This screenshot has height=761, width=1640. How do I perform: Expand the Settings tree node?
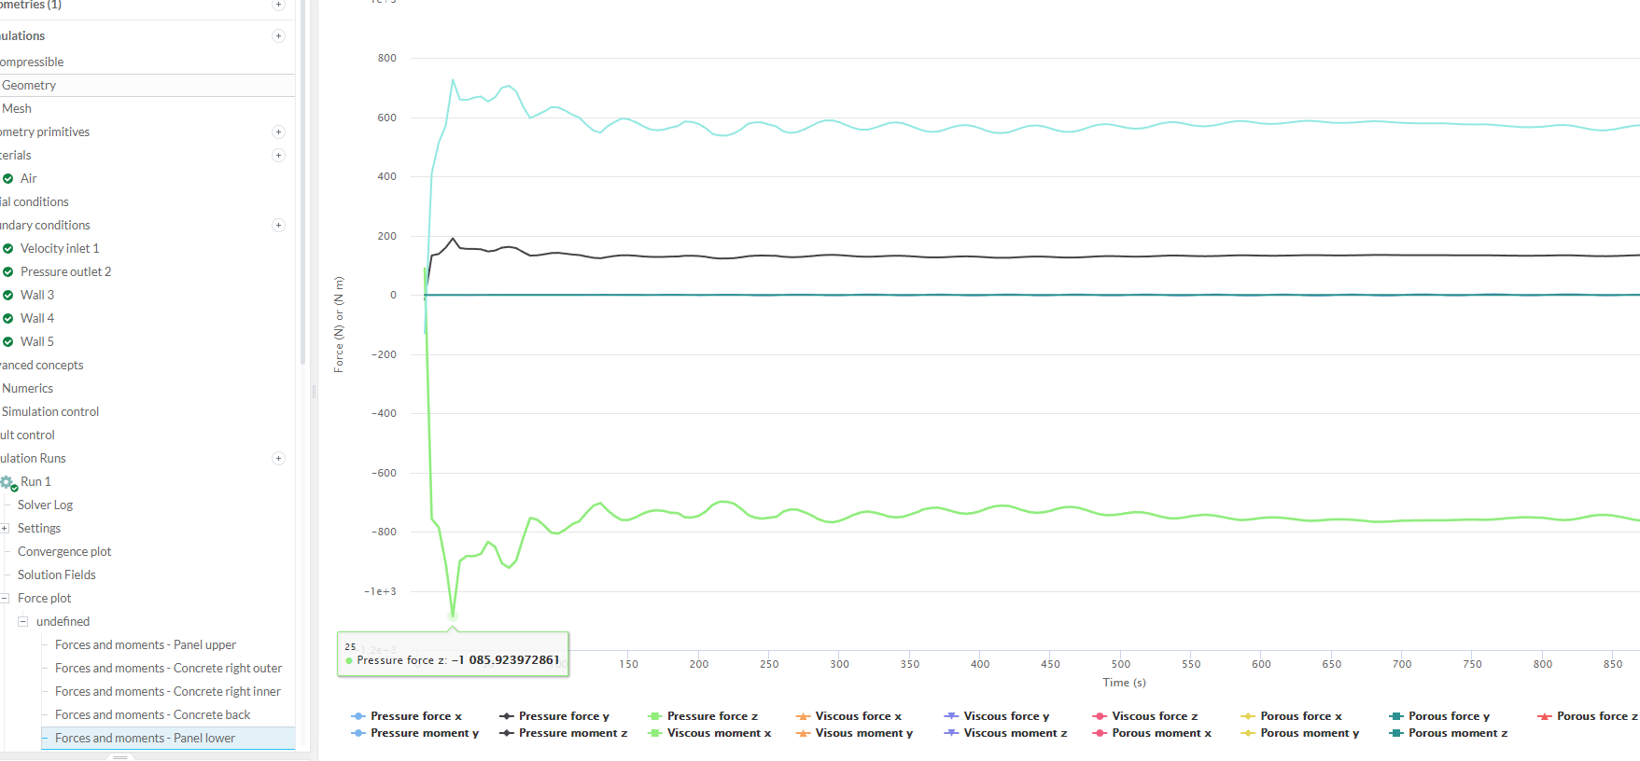point(5,529)
